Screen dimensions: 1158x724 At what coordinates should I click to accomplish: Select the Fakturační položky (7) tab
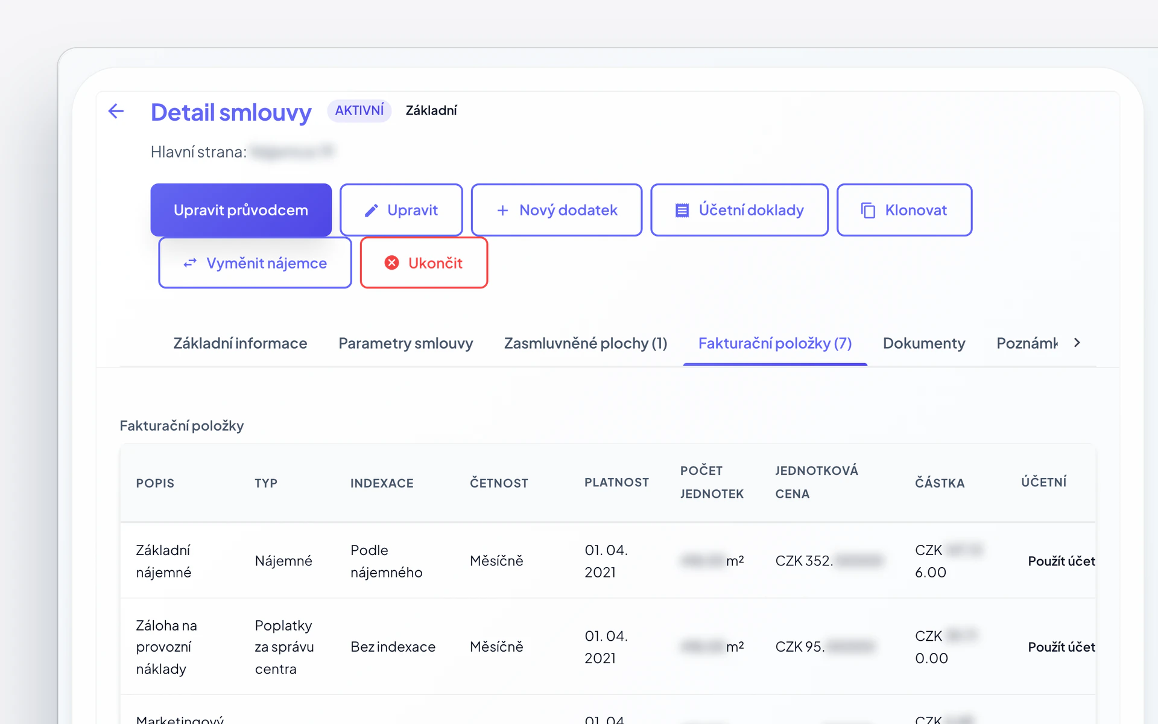tap(775, 343)
